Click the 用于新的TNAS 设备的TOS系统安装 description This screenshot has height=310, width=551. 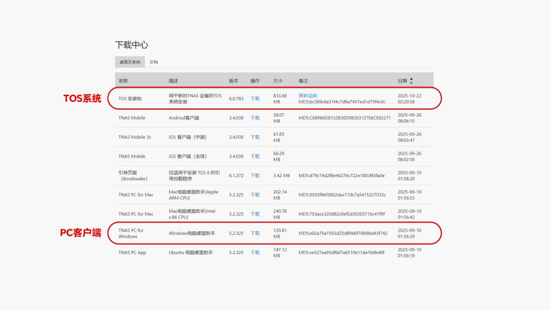coord(195,99)
